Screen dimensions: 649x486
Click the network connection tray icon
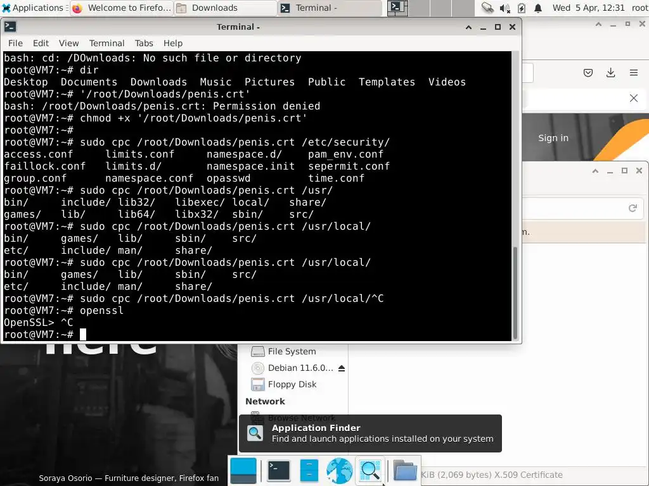487,8
